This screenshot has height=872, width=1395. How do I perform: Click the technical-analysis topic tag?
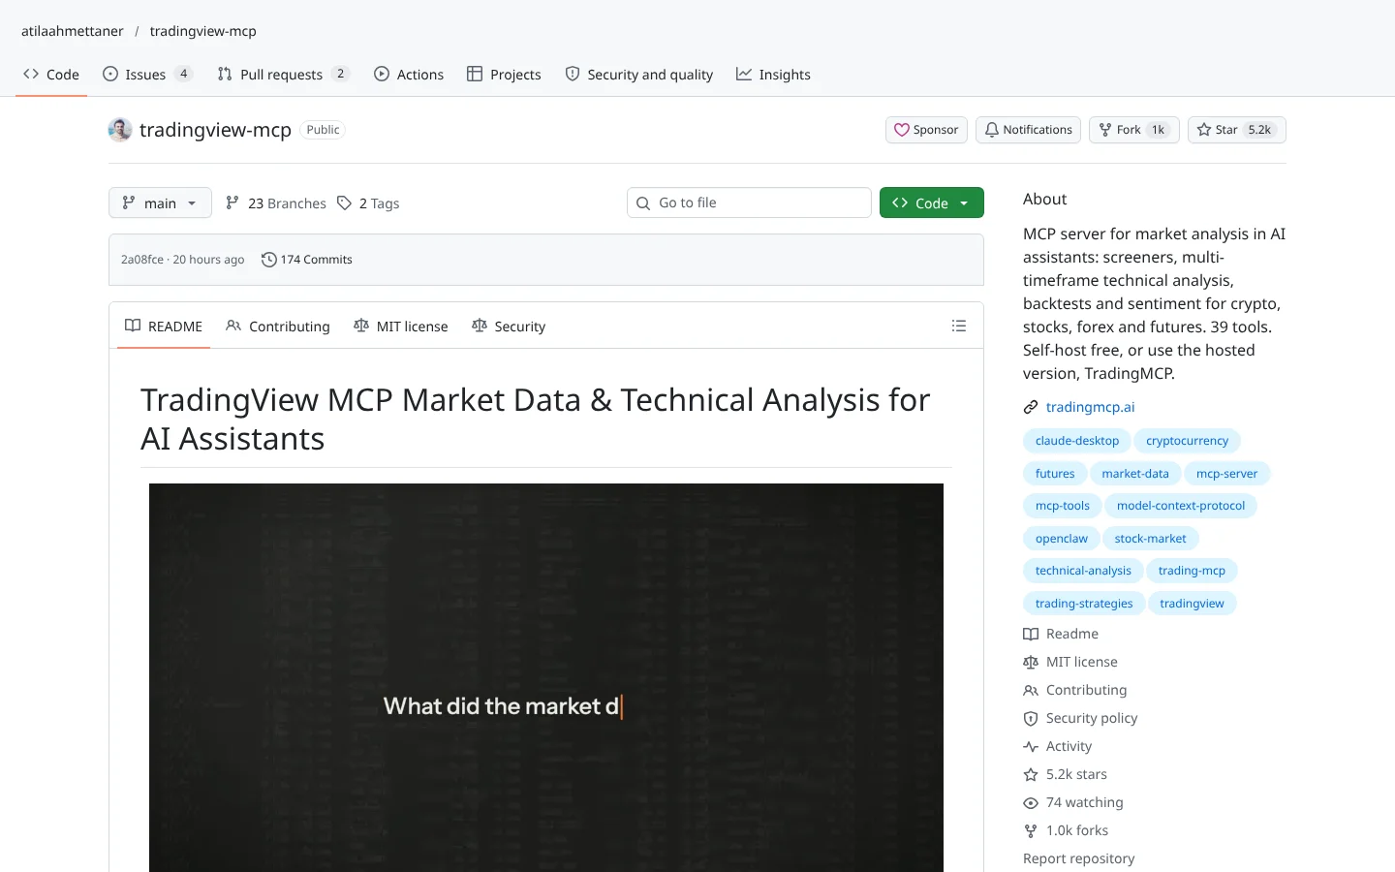click(x=1083, y=571)
